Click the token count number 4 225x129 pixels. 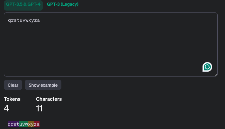click(6, 109)
